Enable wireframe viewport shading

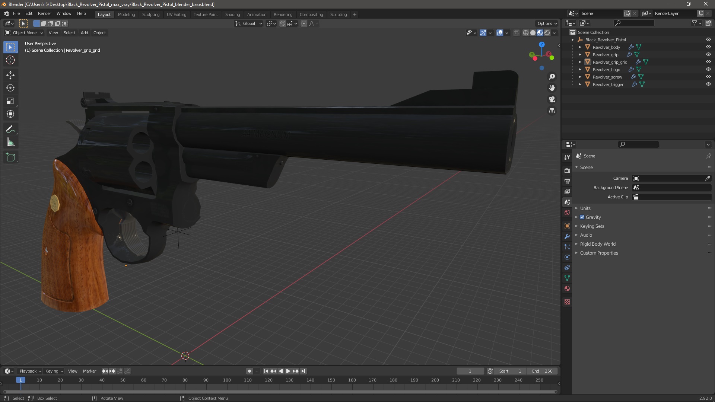(526, 33)
